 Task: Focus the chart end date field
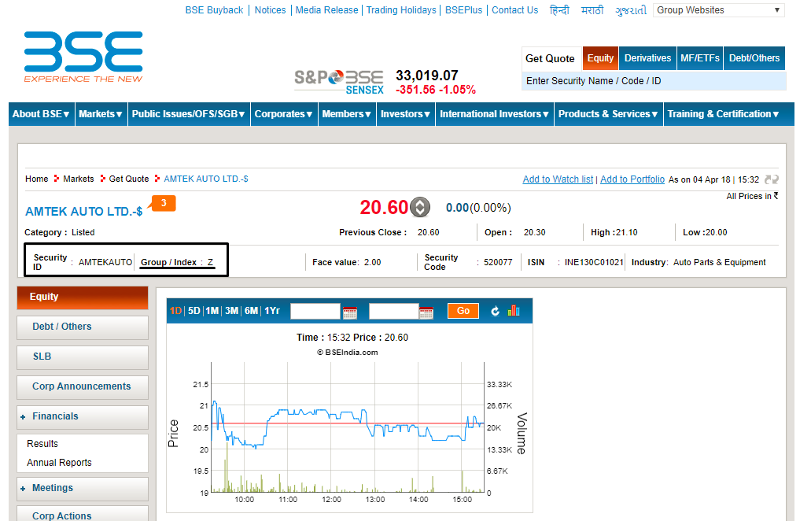(x=393, y=312)
